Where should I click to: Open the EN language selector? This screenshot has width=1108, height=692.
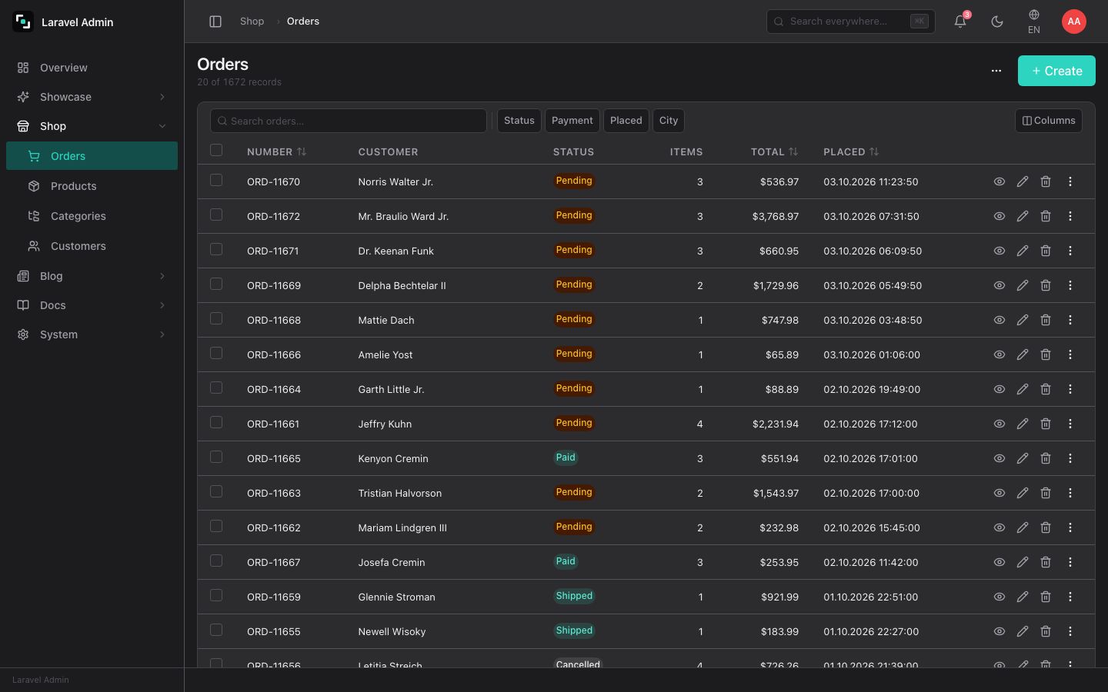pyautogui.click(x=1034, y=22)
